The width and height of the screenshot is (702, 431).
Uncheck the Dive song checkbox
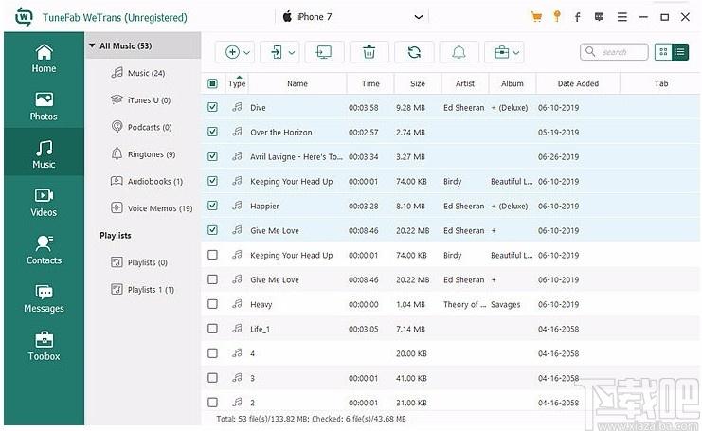(212, 107)
